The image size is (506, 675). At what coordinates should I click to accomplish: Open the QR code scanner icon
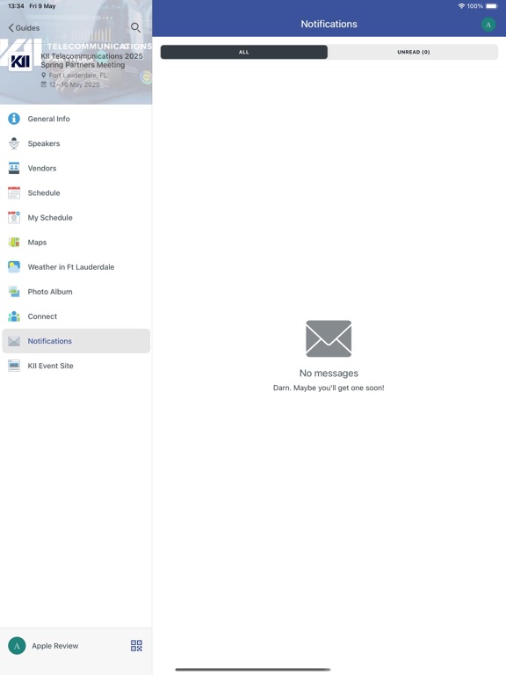[x=136, y=646]
